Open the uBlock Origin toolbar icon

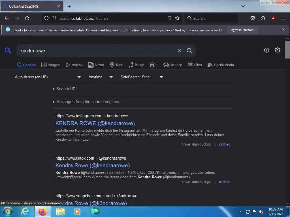point(273,18)
